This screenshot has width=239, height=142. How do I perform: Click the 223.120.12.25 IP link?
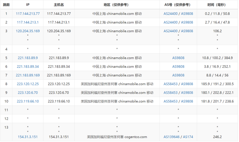pyautogui.click(x=28, y=84)
